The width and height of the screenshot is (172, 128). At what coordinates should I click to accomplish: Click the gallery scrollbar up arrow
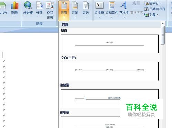pos(163,24)
